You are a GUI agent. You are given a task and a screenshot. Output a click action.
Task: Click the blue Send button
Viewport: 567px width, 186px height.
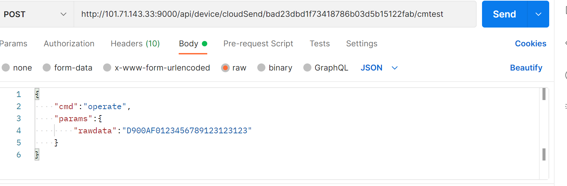504,14
